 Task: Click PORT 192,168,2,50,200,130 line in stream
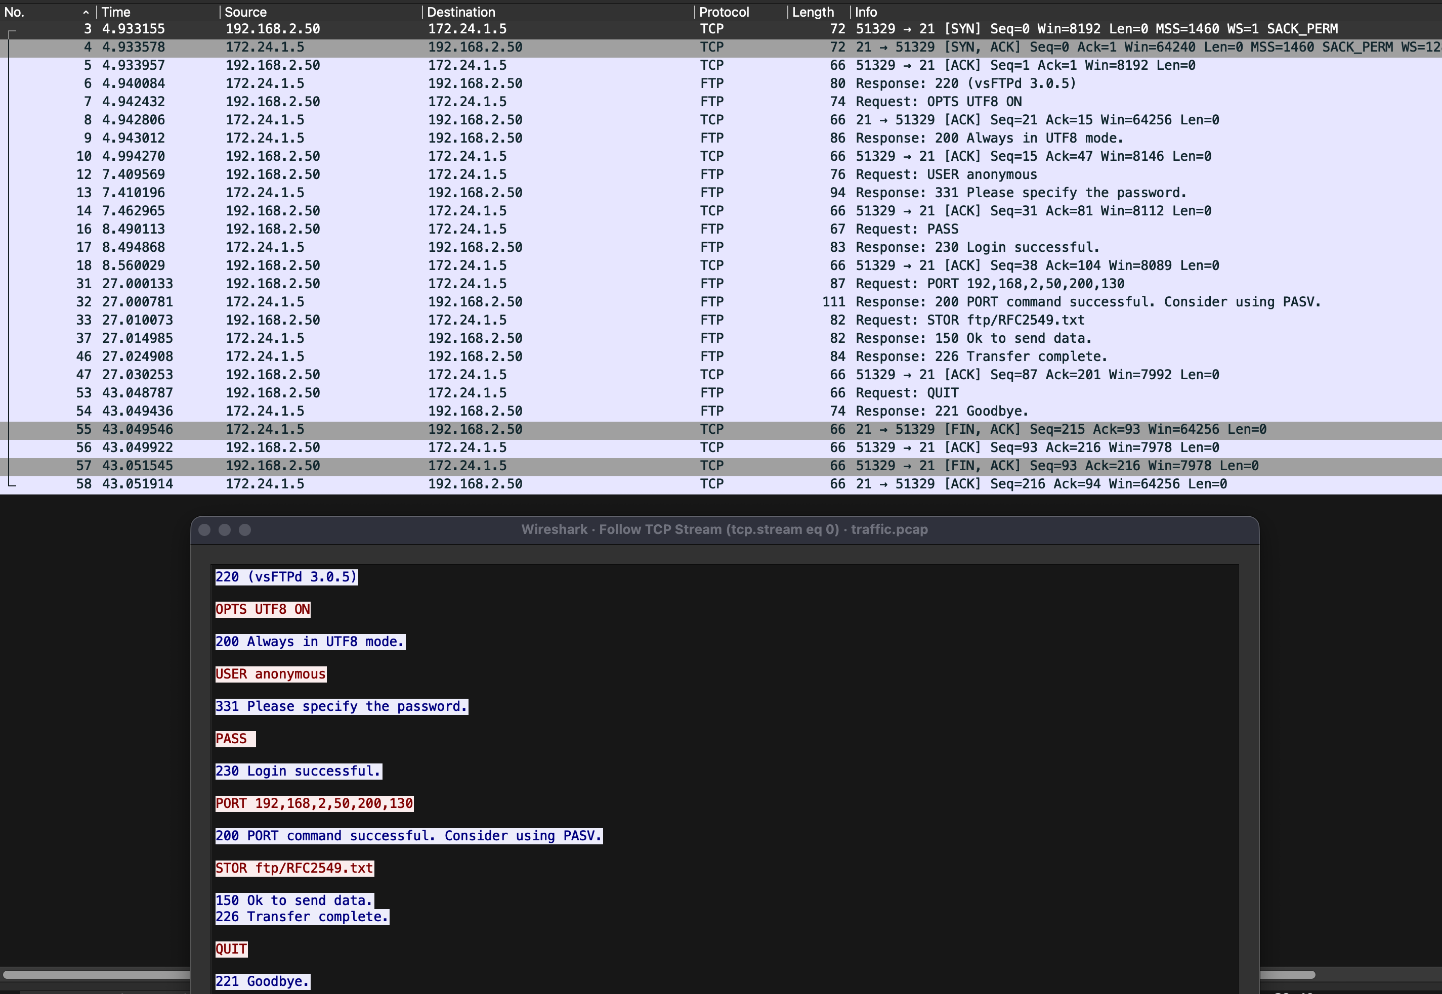point(314,803)
